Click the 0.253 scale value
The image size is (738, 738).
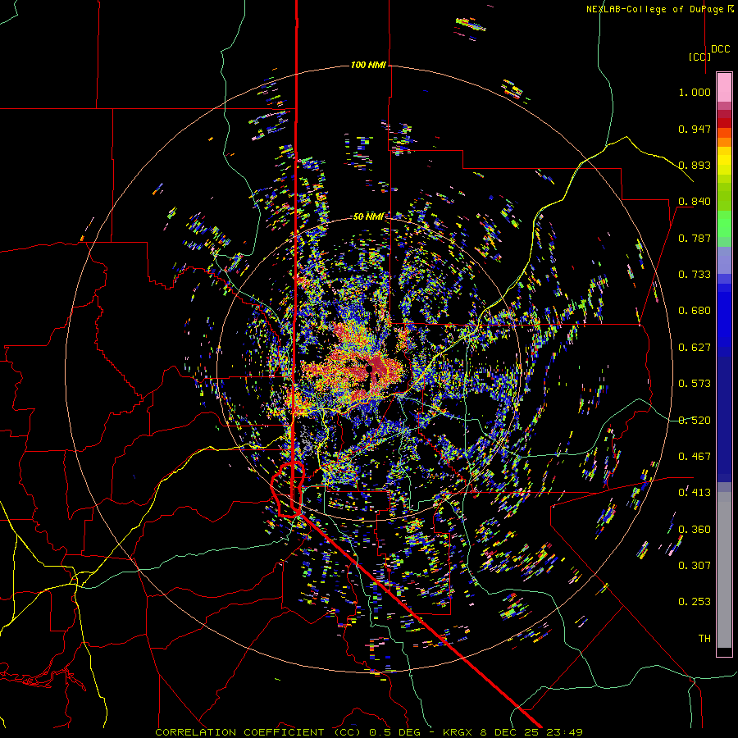pos(695,602)
